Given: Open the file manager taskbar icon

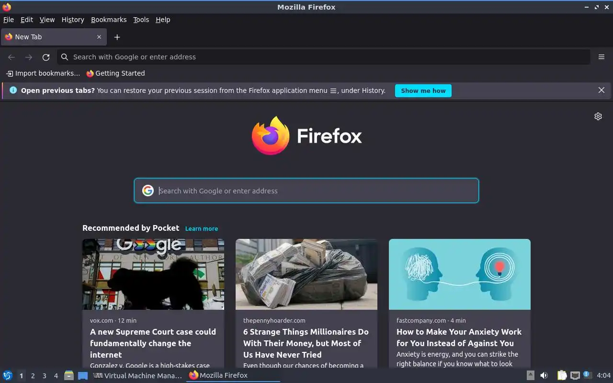Looking at the screenshot, I should click(x=69, y=375).
